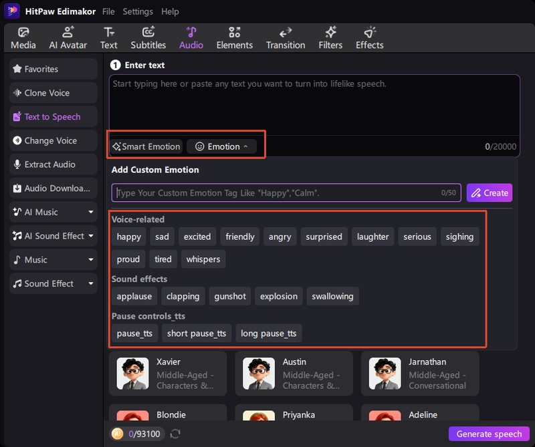
Task: Click the Generate speech button
Action: [489, 434]
